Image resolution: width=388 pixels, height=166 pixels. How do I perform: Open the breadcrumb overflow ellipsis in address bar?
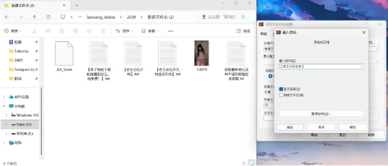pyautogui.click(x=80, y=17)
